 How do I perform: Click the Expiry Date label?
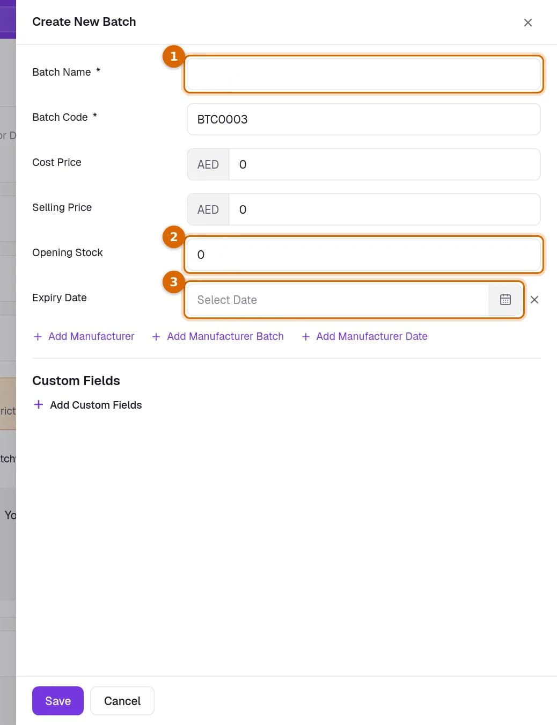[x=60, y=298]
